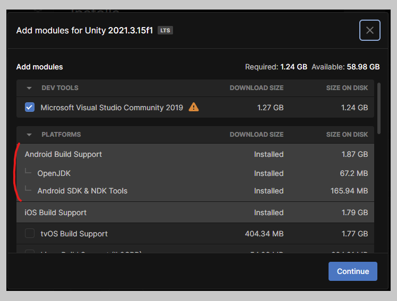Screen dimensions: 397x301
Task: Click tvOS Build Support's 1.77 GB size
Action: click(355, 234)
